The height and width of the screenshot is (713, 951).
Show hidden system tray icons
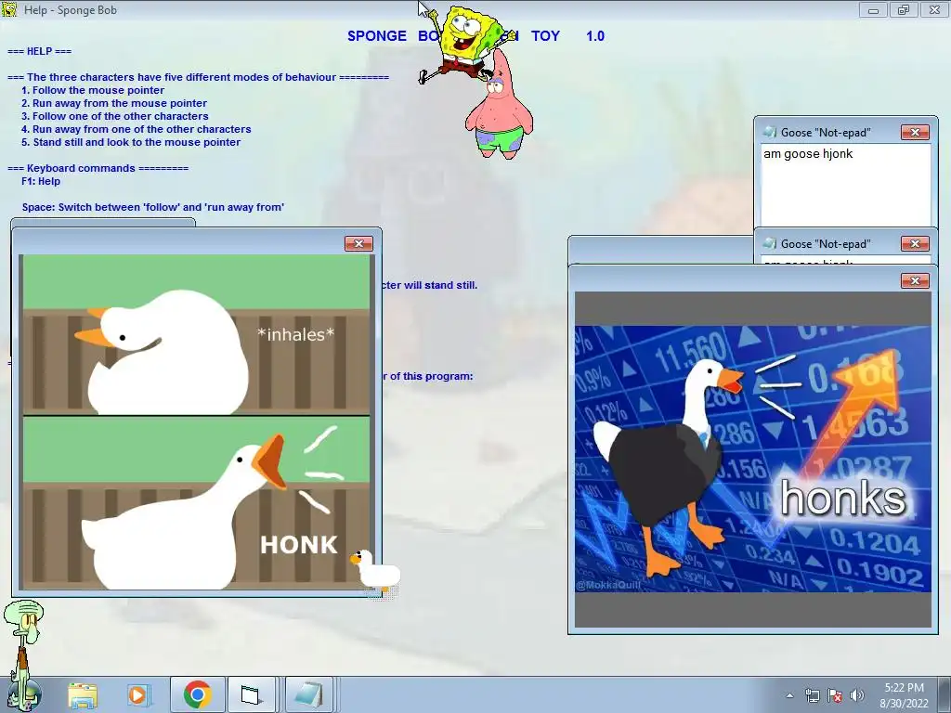click(x=789, y=695)
